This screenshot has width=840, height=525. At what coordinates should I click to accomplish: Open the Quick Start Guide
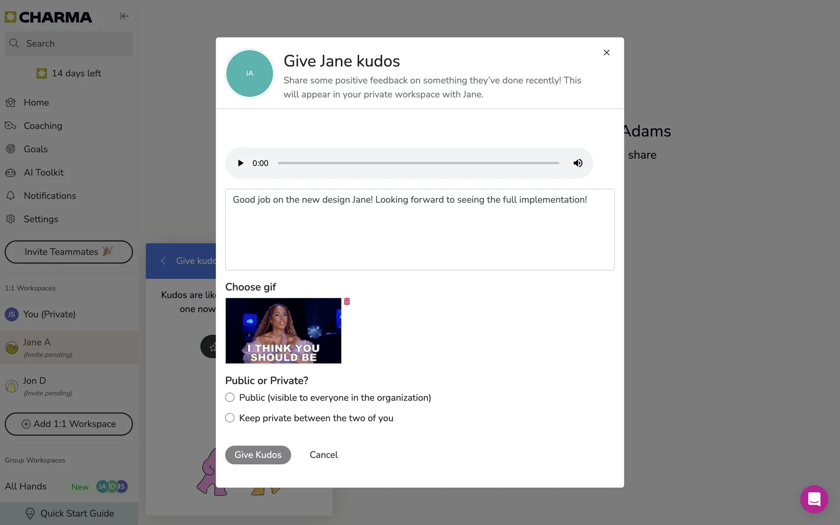(70, 514)
